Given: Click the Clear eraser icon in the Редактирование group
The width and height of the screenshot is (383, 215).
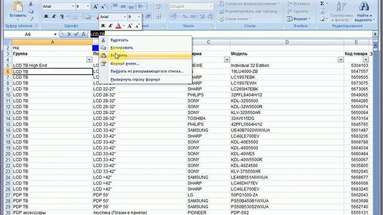Looking at the screenshot, I should (322, 19).
